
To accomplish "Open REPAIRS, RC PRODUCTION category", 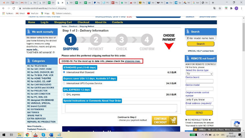I will 41,122.
